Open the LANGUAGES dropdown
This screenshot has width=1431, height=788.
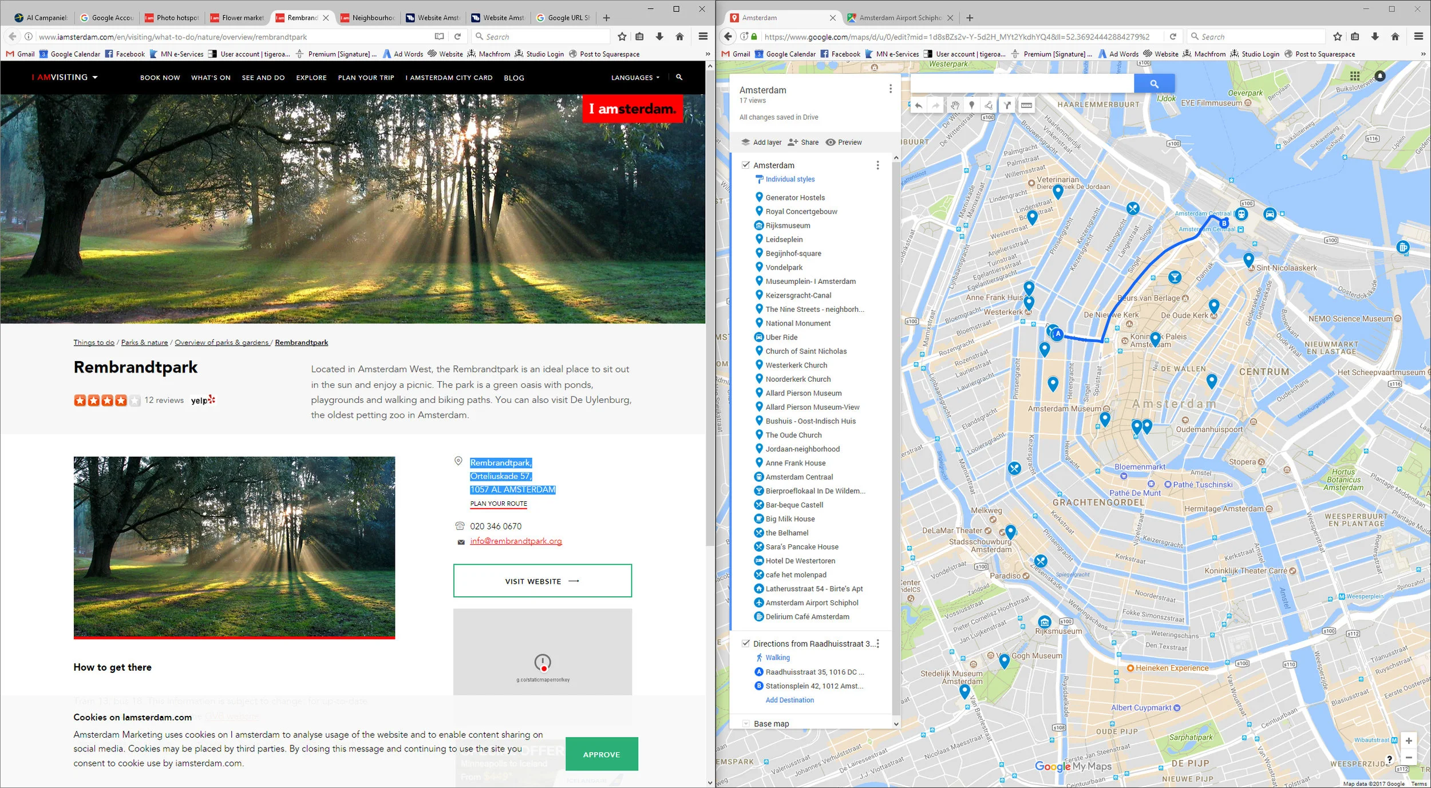click(635, 78)
